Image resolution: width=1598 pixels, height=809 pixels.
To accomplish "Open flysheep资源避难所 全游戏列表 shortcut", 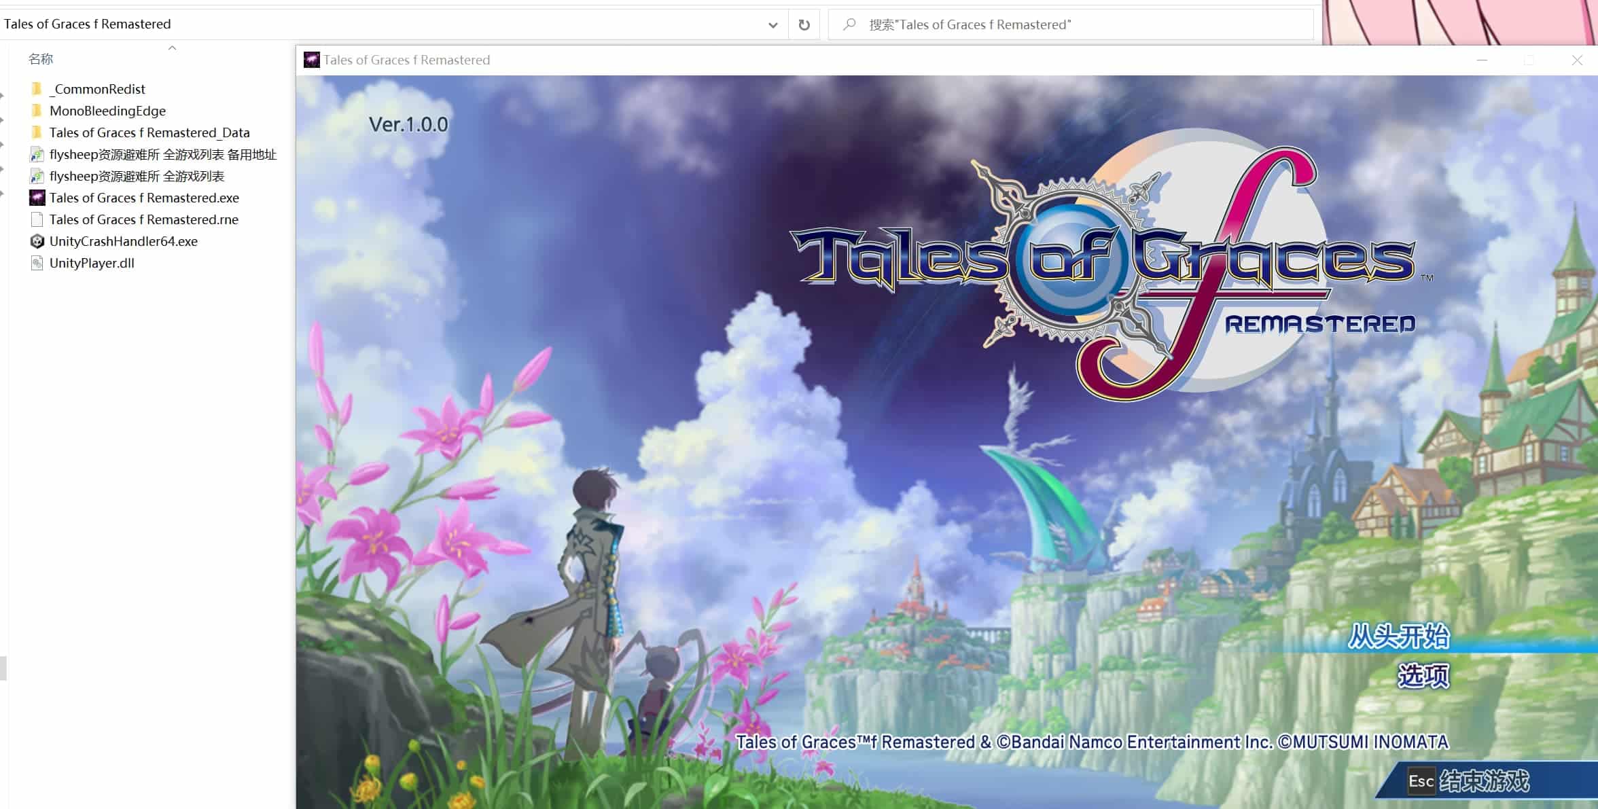I will [136, 176].
